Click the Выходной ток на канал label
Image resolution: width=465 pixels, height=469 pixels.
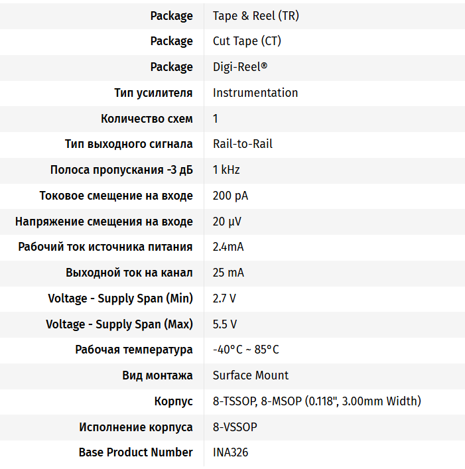coord(129,273)
